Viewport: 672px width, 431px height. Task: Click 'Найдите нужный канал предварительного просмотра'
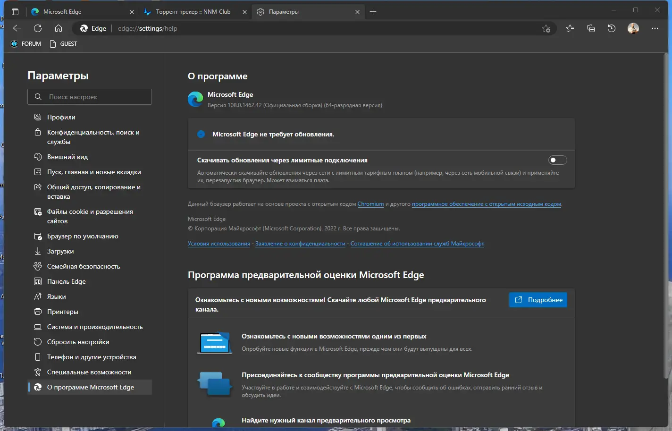(326, 420)
